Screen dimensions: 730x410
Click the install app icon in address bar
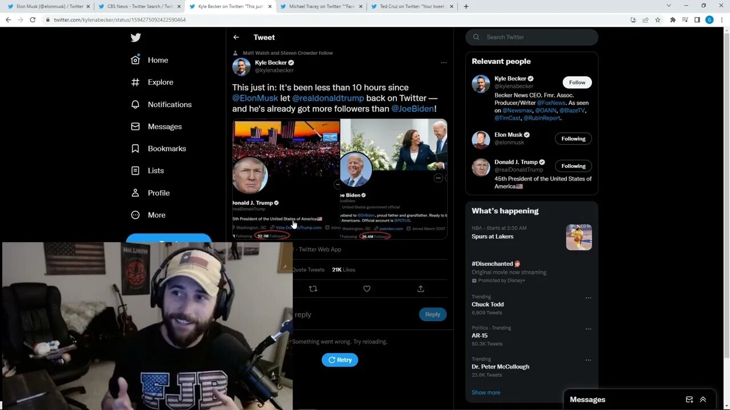(x=633, y=19)
